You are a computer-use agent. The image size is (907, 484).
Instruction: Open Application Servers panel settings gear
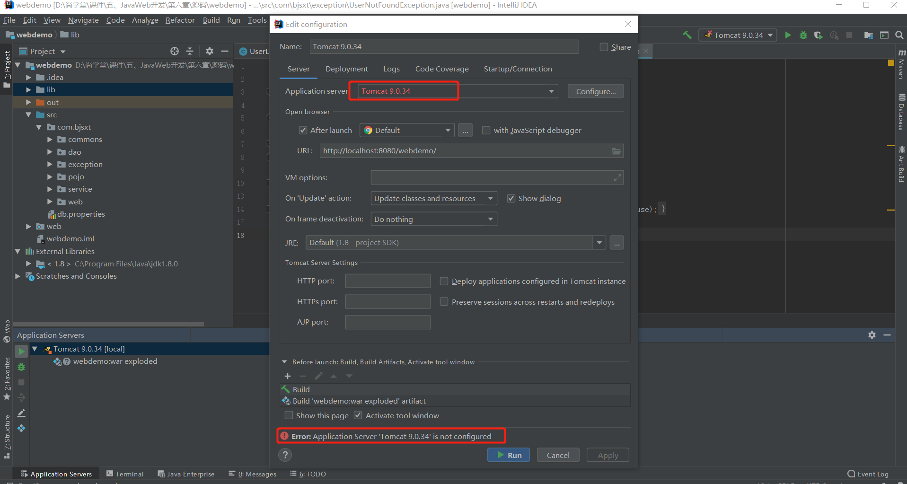[x=872, y=335]
